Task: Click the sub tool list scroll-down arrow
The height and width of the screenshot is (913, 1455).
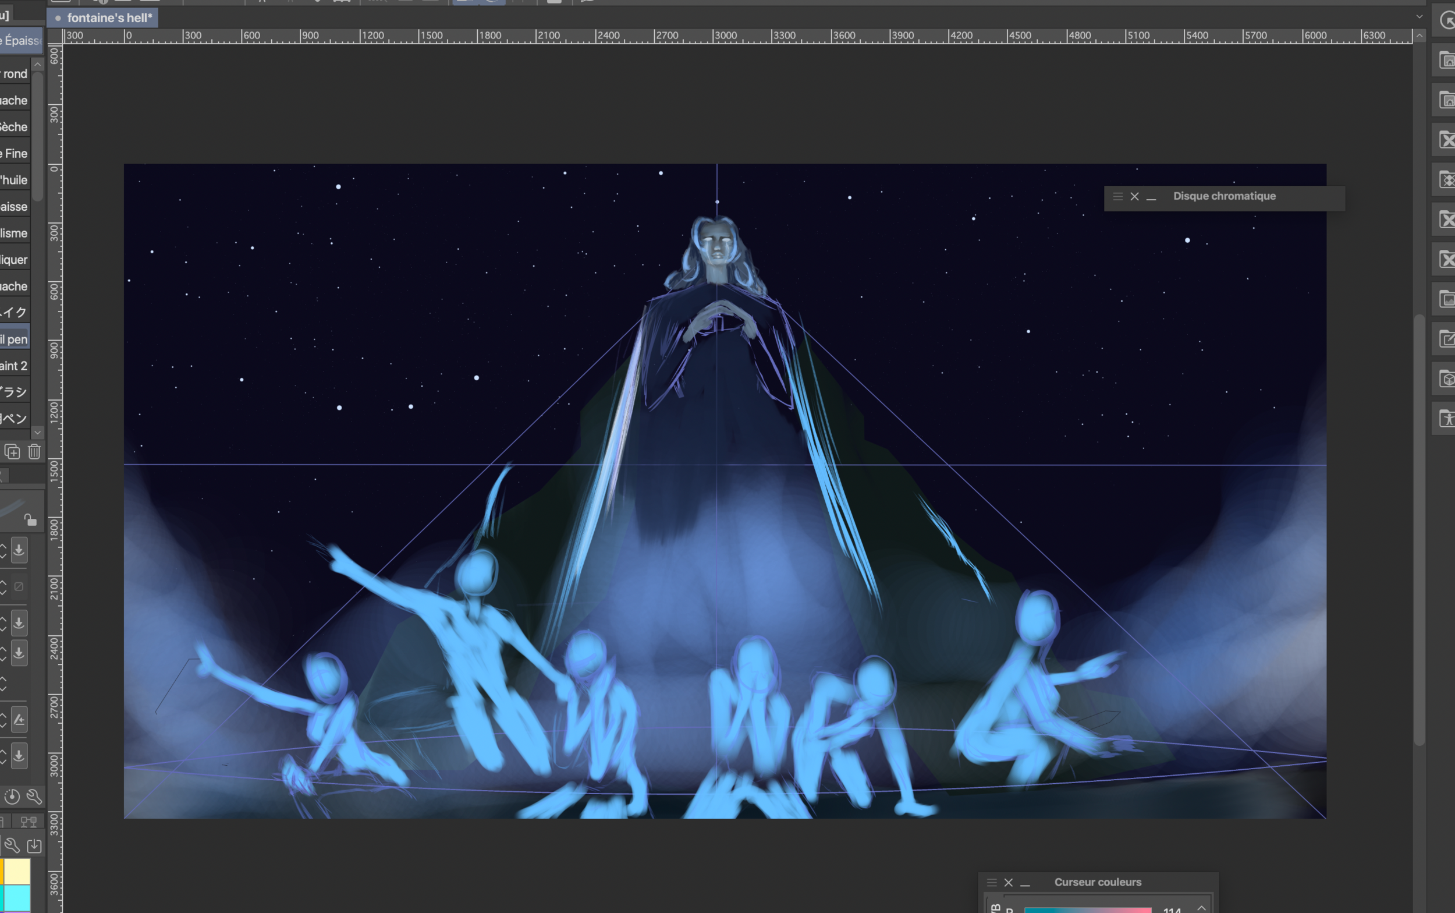Action: (37, 433)
